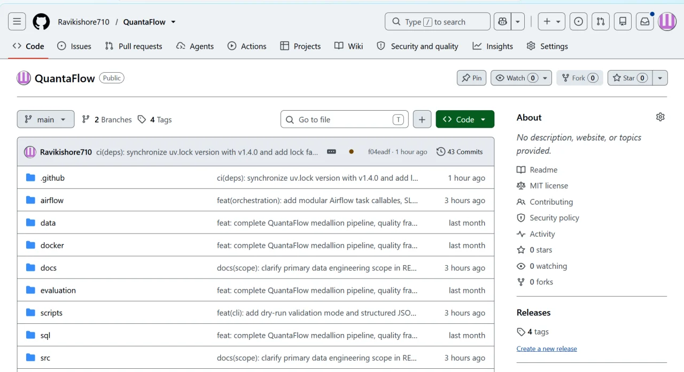Open the issues icon in header

click(x=578, y=22)
